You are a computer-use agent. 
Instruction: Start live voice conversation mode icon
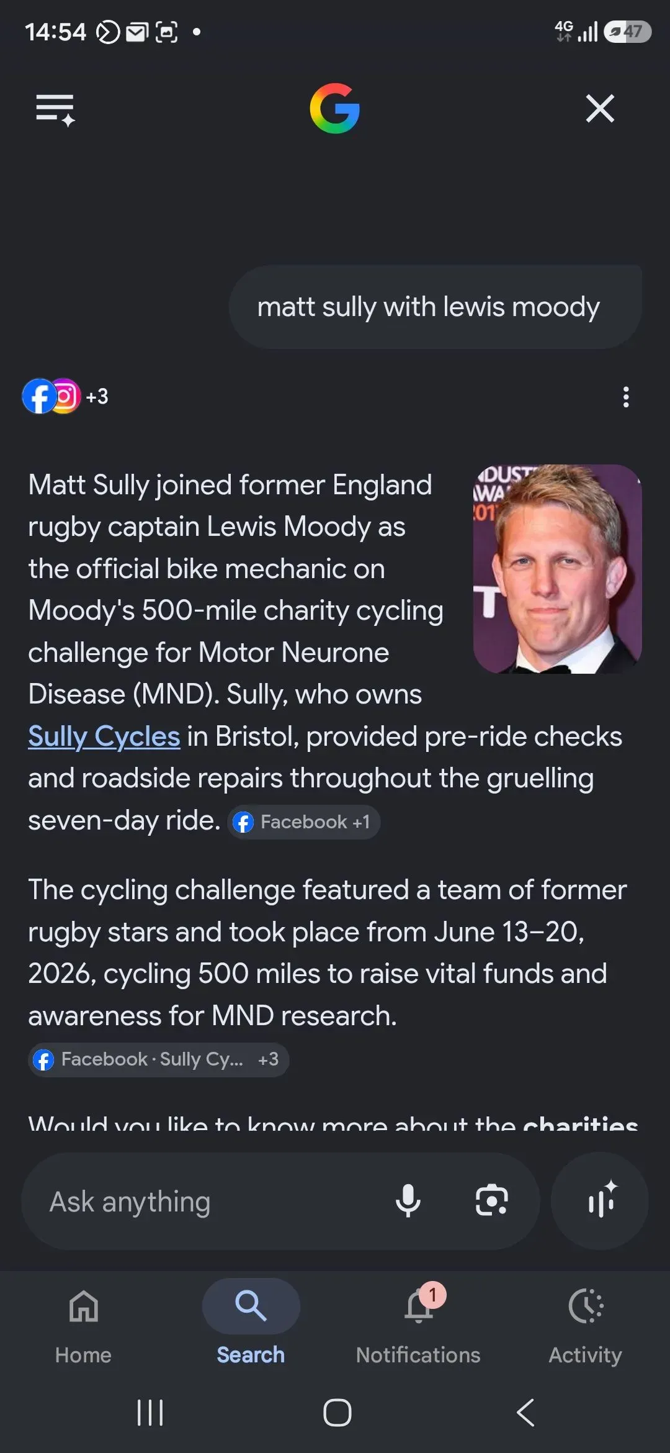click(600, 1201)
